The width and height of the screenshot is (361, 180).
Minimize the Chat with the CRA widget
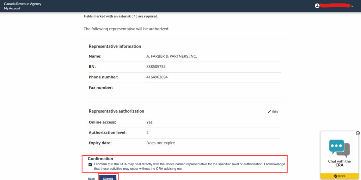click(x=358, y=133)
